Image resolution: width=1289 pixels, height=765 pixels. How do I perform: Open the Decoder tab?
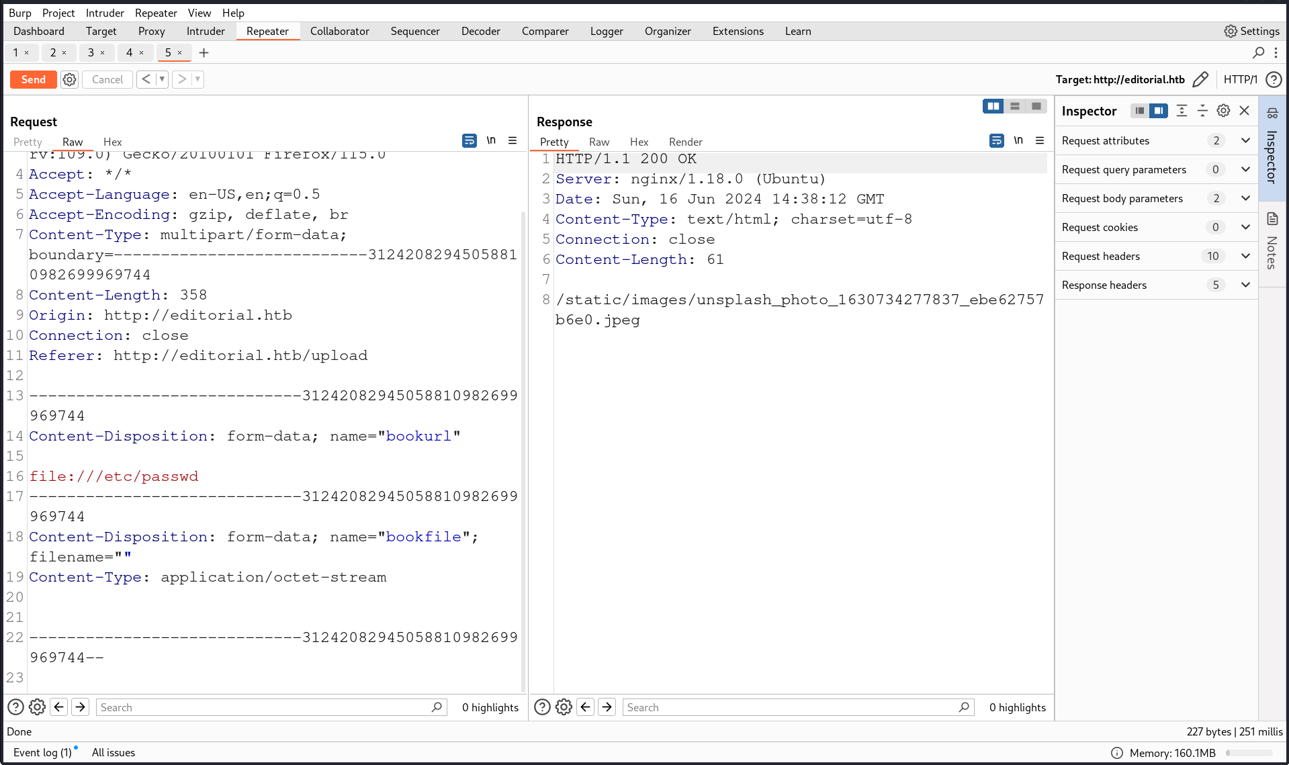[x=481, y=31]
